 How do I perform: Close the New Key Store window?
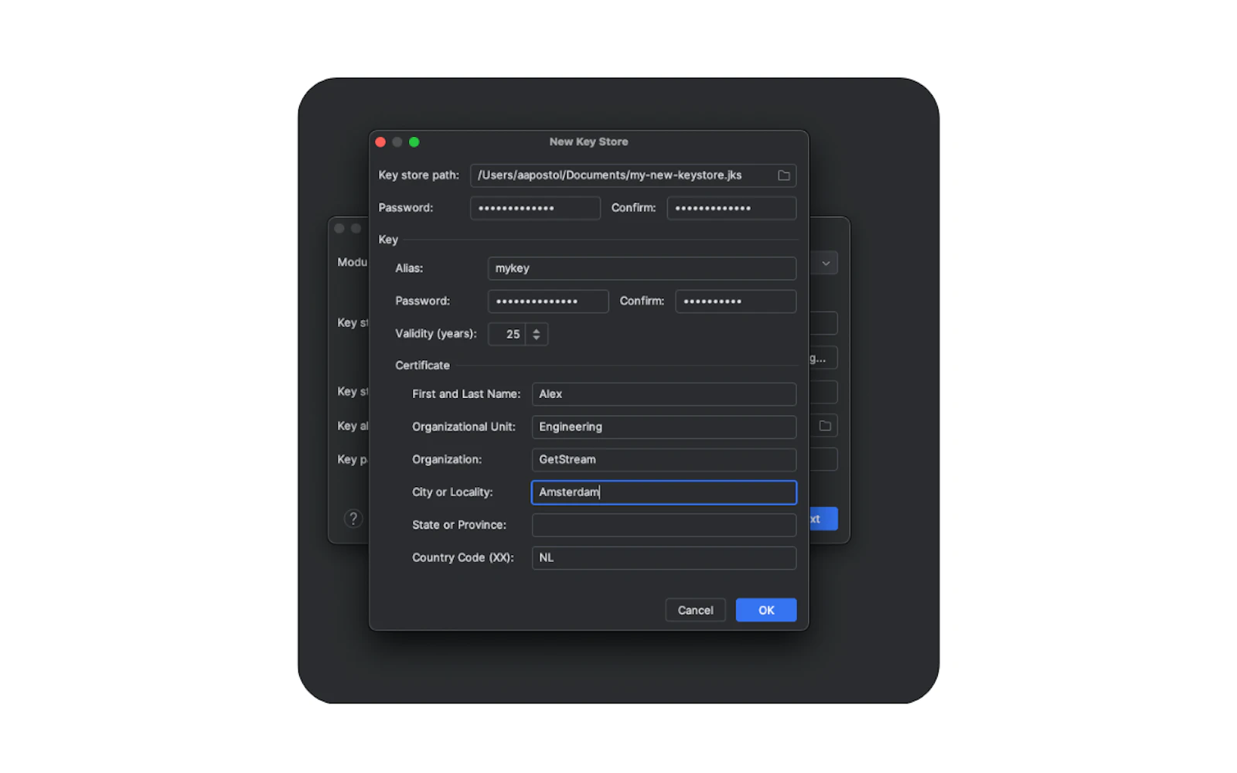[x=380, y=142]
